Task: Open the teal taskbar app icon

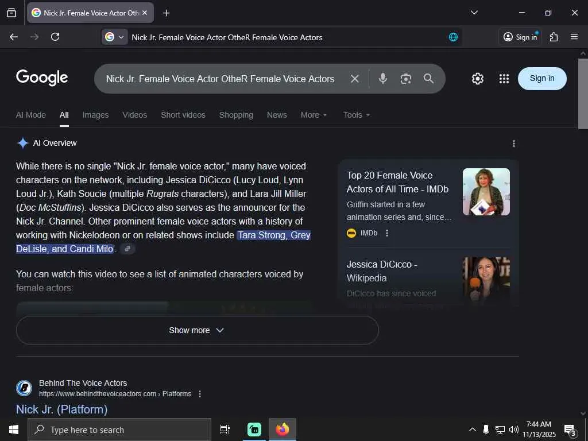Action: (x=254, y=430)
